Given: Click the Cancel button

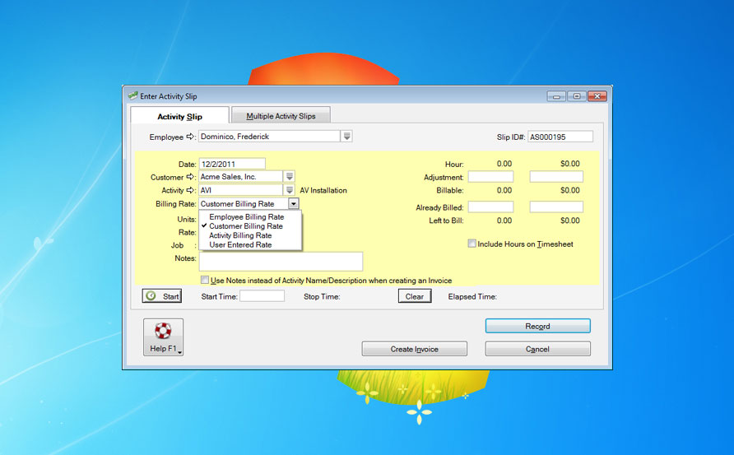Looking at the screenshot, I should (x=537, y=349).
